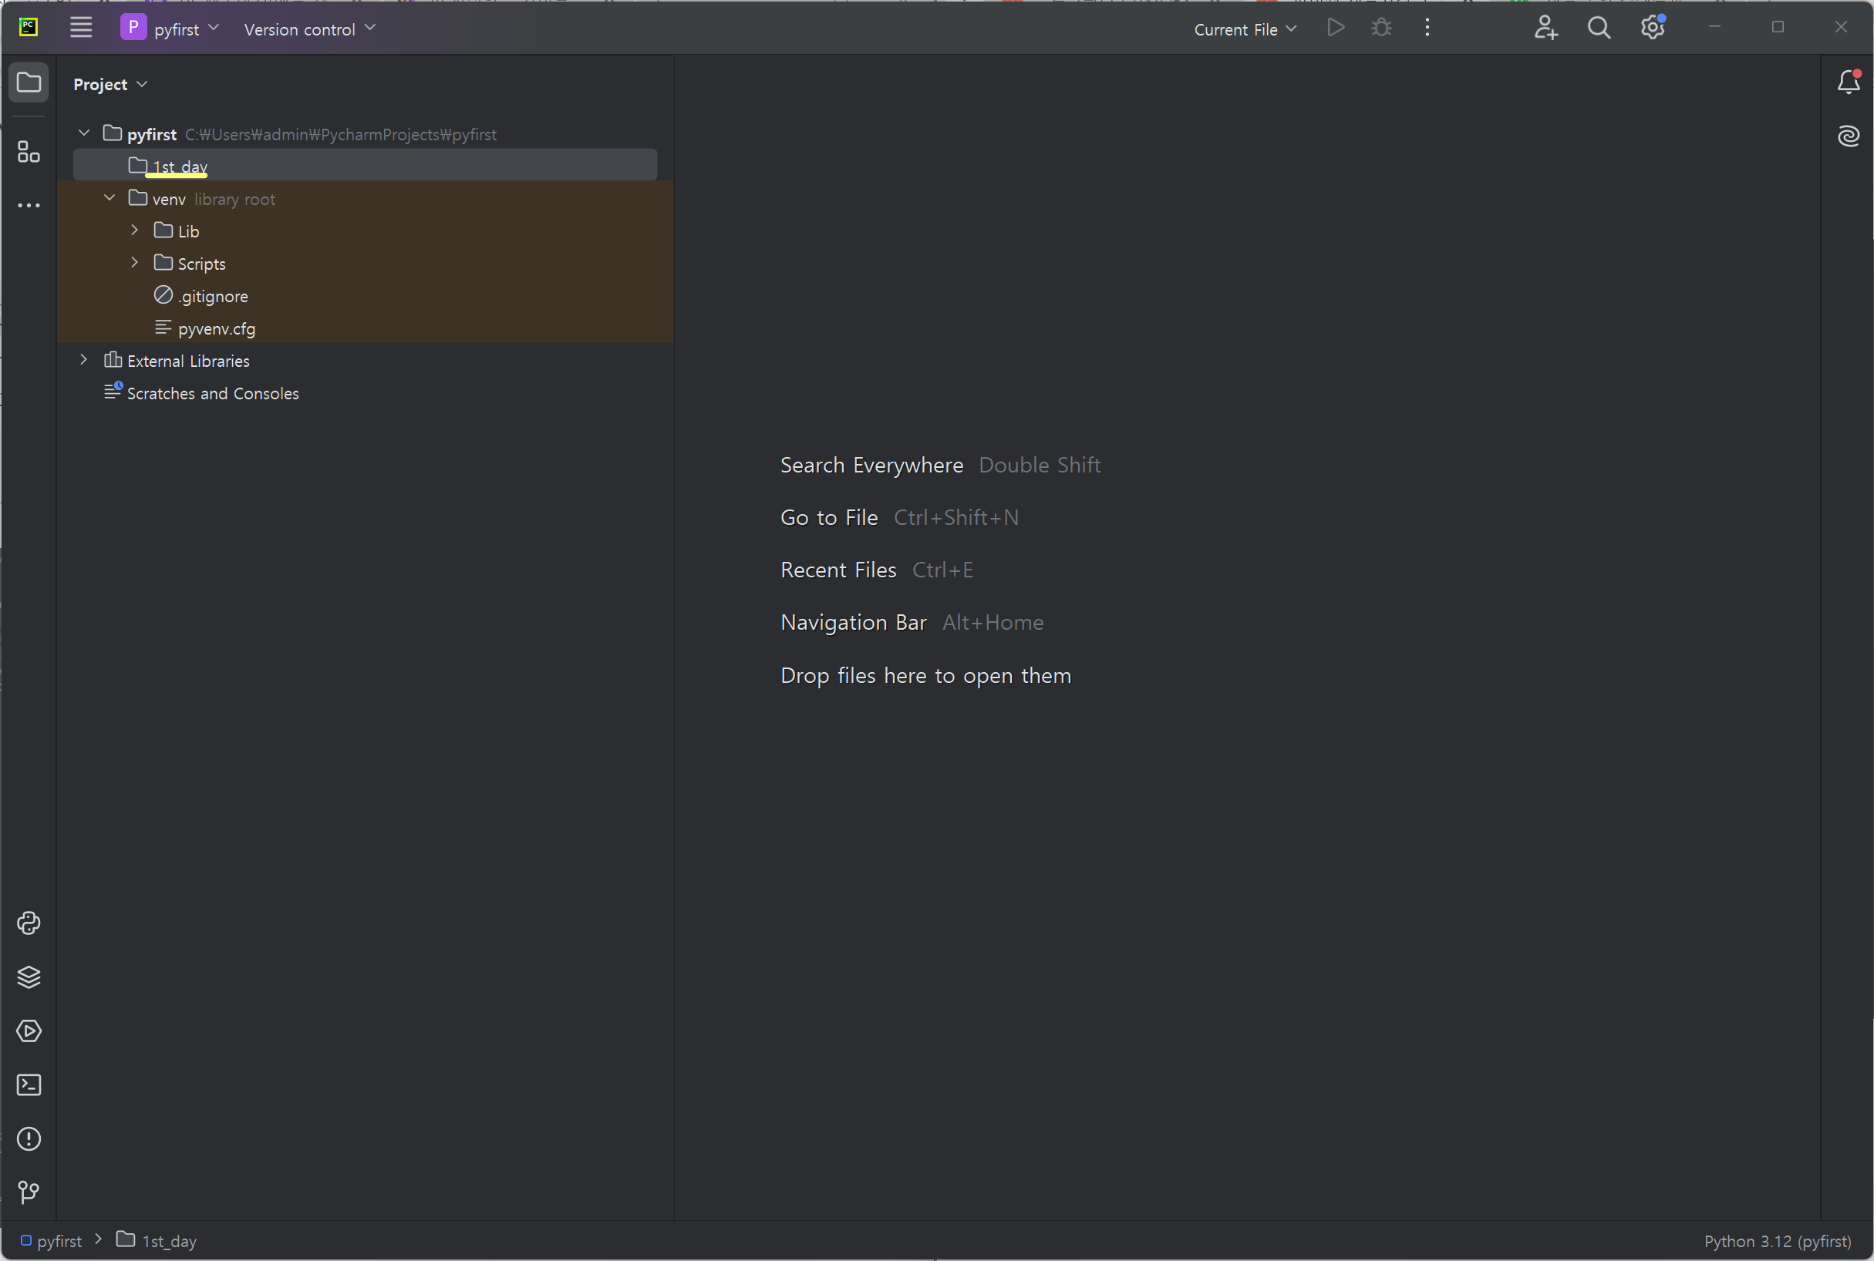The width and height of the screenshot is (1874, 1261).
Task: Open the pyfirst project dropdown
Action: coord(170,29)
